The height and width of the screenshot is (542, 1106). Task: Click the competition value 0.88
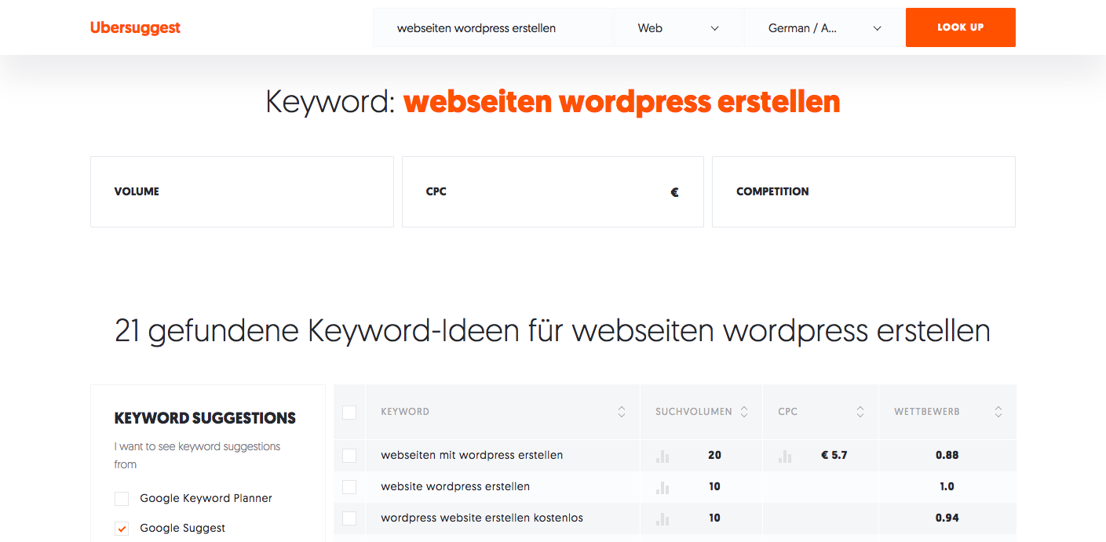[947, 455]
